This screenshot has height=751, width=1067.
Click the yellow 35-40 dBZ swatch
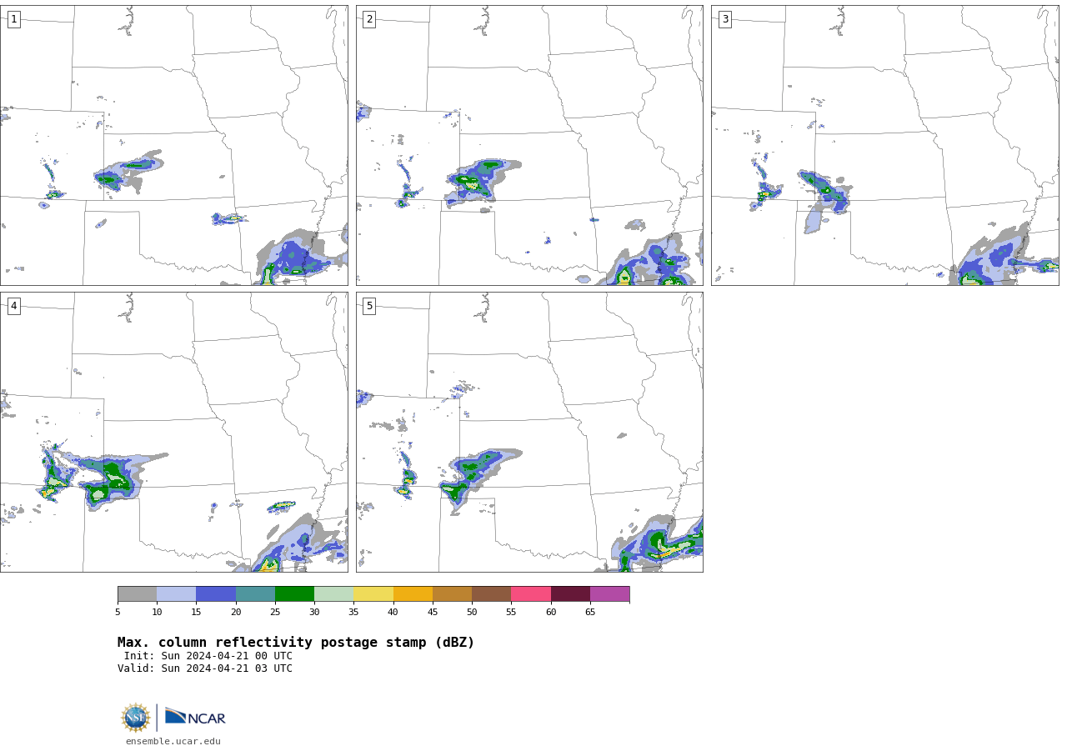pyautogui.click(x=373, y=594)
